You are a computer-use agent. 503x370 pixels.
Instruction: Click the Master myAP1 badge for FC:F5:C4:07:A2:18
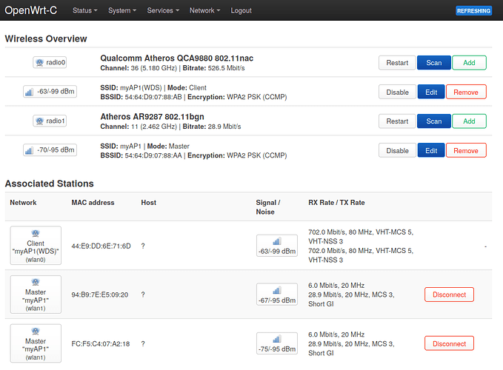click(36, 343)
